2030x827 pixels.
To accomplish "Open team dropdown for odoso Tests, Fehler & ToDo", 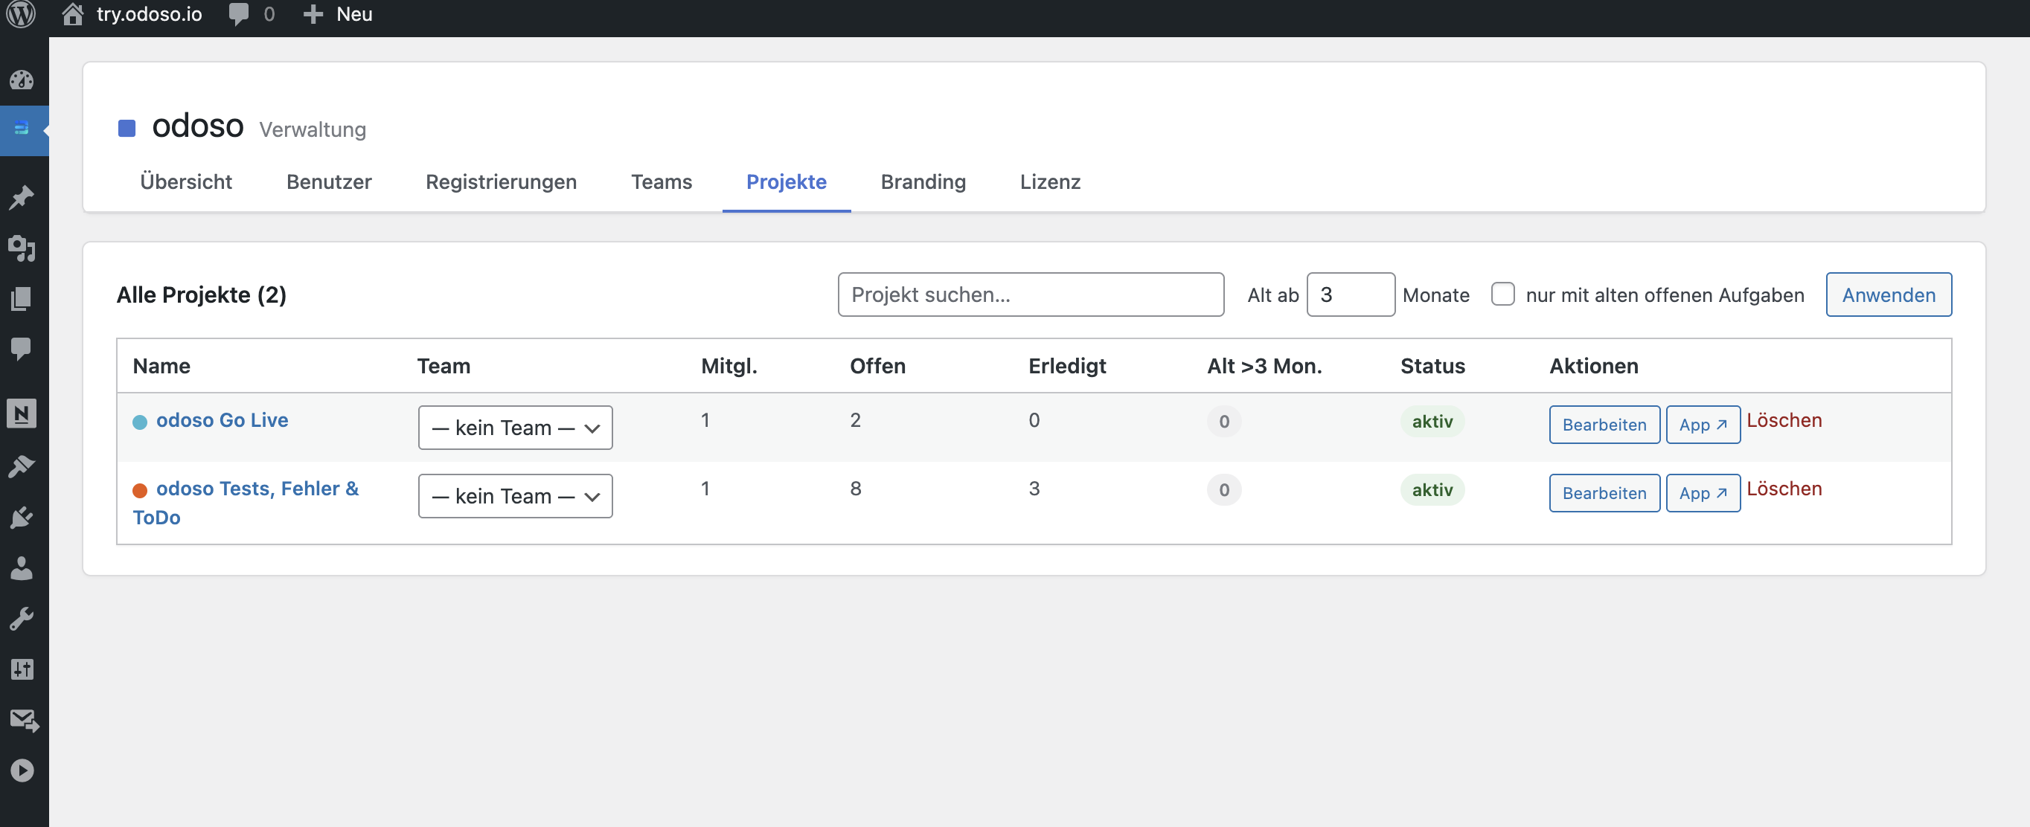I will click(516, 496).
